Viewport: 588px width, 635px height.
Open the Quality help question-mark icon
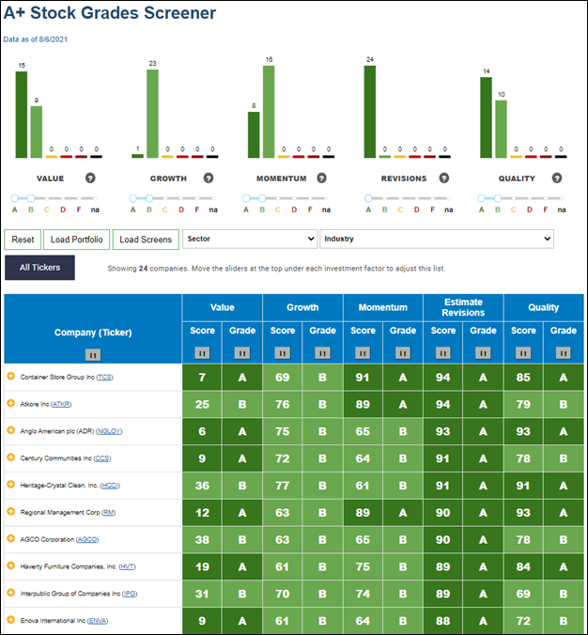(557, 178)
